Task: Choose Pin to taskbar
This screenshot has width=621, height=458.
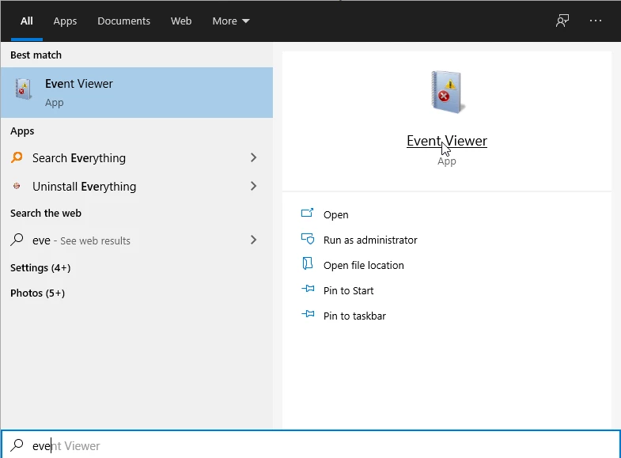Action: click(x=354, y=316)
